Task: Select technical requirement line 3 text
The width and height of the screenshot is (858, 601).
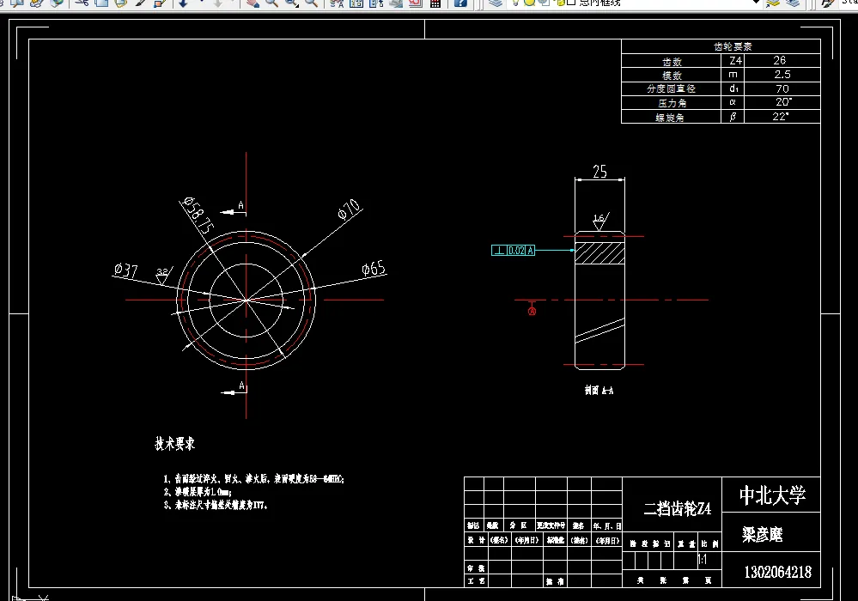Action: [x=216, y=506]
